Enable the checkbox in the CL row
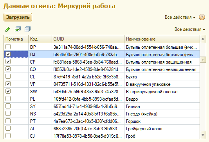 click(8, 76)
